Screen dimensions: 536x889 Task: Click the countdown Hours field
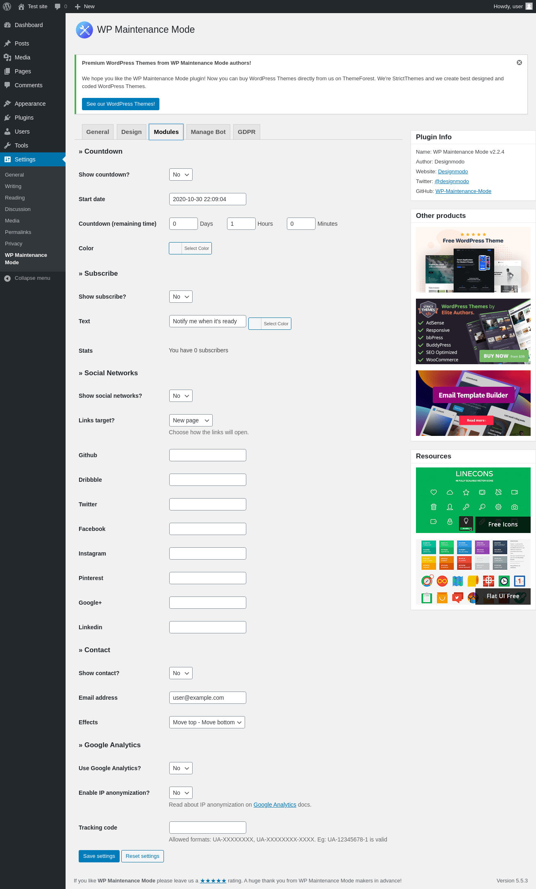241,224
